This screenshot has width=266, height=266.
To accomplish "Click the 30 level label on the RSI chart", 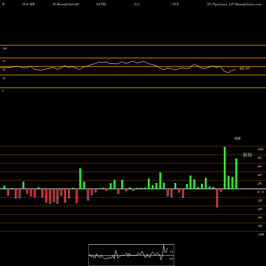I will pyautogui.click(x=4, y=78).
